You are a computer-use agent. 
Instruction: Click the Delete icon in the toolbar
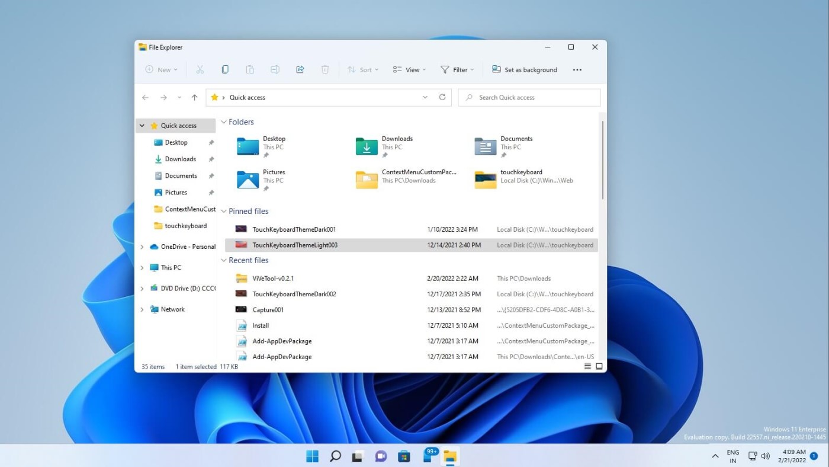pos(324,69)
